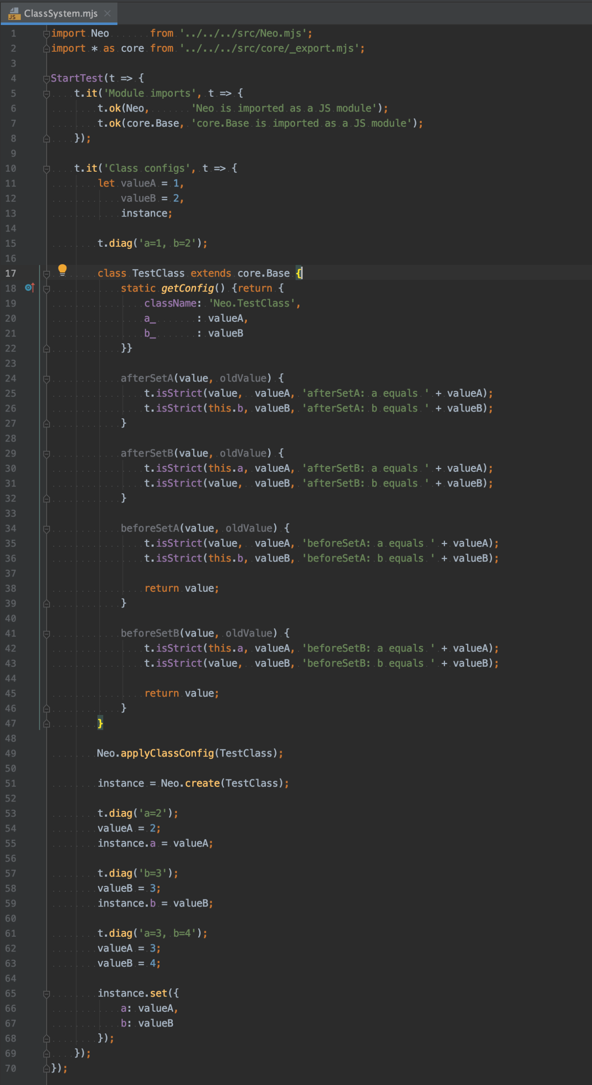Click the JS file icon in ClassSystem.mjs tab
The image size is (592, 1085).
point(14,14)
